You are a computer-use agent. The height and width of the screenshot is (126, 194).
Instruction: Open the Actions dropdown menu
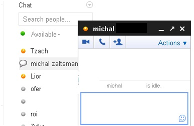pos(172,43)
